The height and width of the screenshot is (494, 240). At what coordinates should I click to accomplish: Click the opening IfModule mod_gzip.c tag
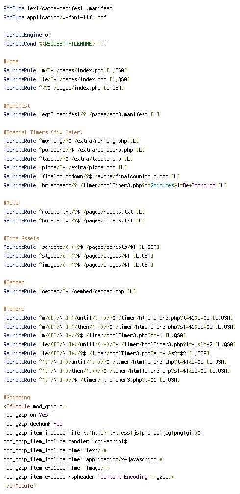(35, 406)
